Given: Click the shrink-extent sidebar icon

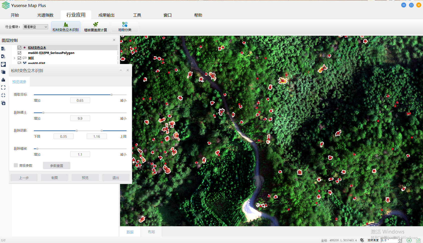Looking at the screenshot, I should pyautogui.click(x=3, y=95).
